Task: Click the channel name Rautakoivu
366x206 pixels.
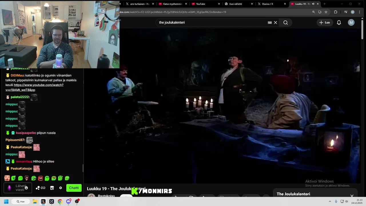Action: [x=106, y=196]
